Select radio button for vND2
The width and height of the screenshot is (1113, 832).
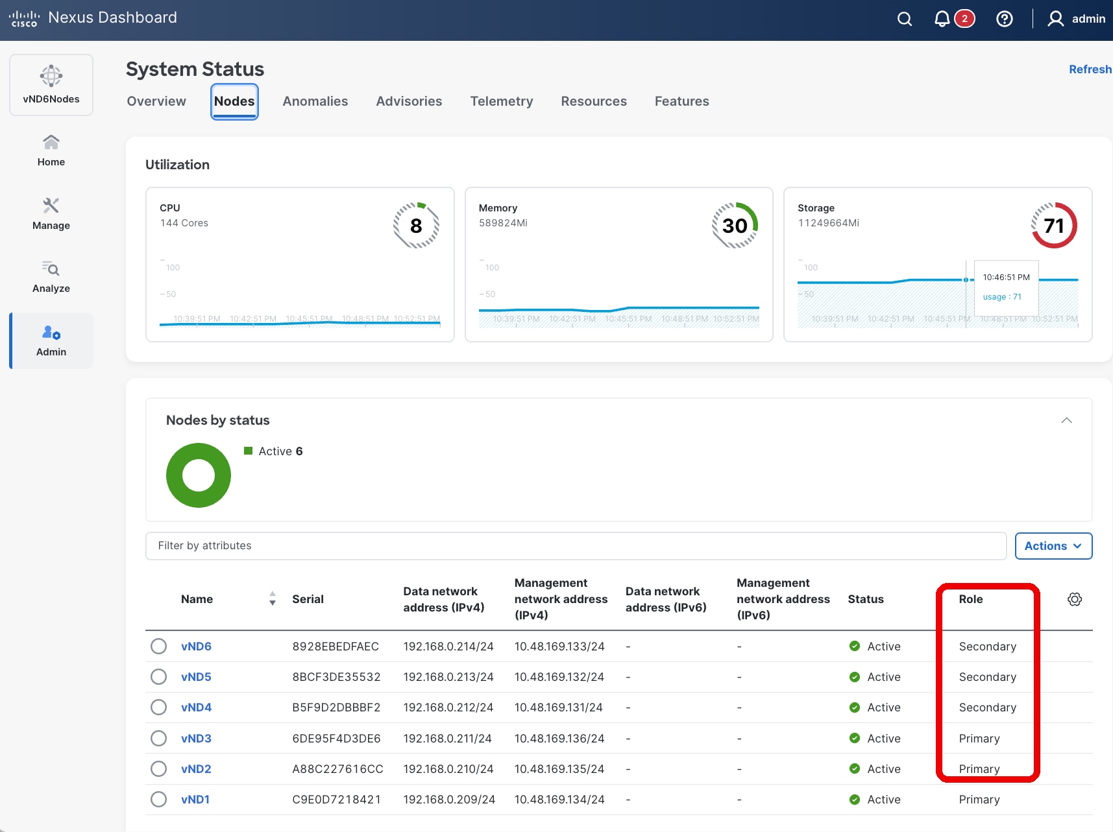tap(158, 768)
